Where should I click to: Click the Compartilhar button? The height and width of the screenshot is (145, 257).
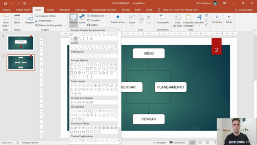pyautogui.click(x=244, y=10)
